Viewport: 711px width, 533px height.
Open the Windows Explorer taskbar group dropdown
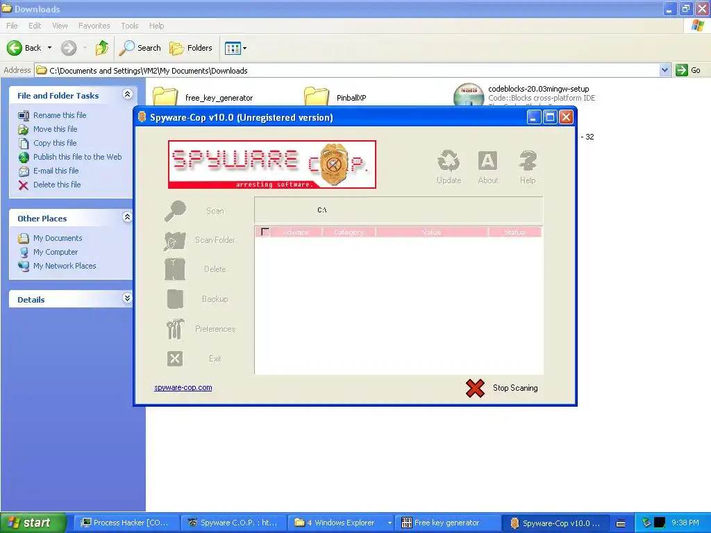pyautogui.click(x=390, y=523)
